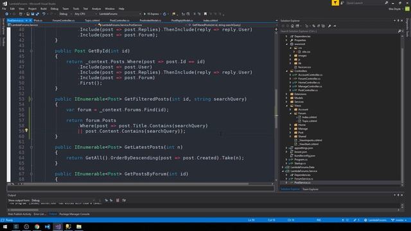Click the Home icon in Solution Explorer toolbar
Viewport: 411px width, 231px height.
(292, 26)
